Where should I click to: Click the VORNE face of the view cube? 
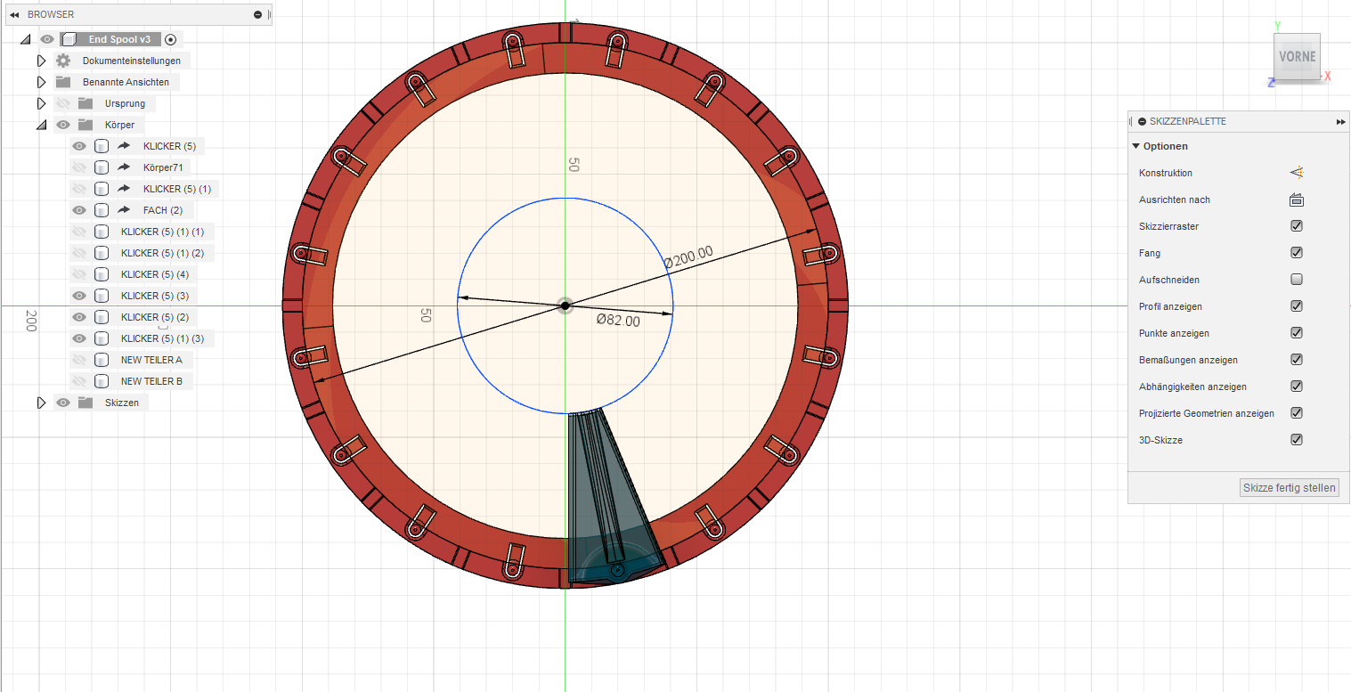point(1297,57)
